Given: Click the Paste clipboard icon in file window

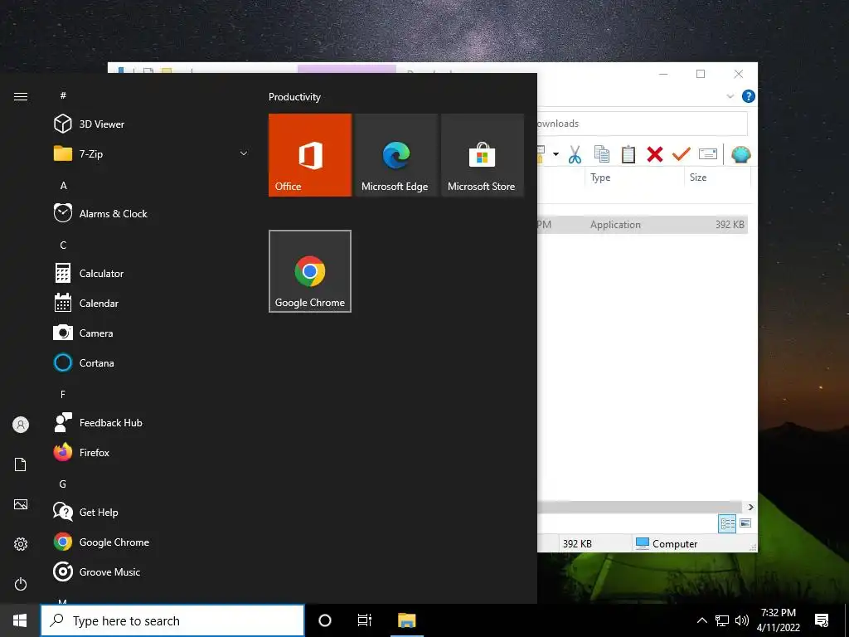Looking at the screenshot, I should click(628, 155).
